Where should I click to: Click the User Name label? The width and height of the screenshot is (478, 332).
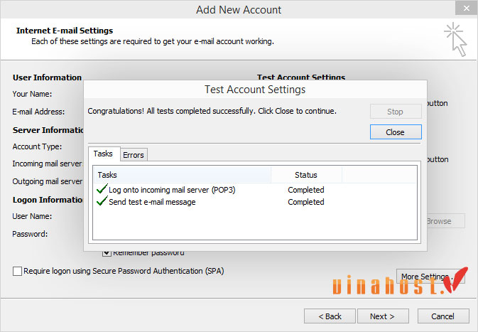point(32,216)
